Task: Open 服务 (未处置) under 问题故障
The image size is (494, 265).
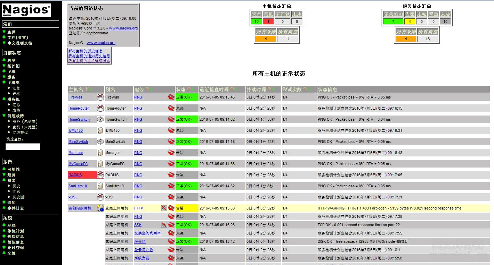Action: pos(25,121)
